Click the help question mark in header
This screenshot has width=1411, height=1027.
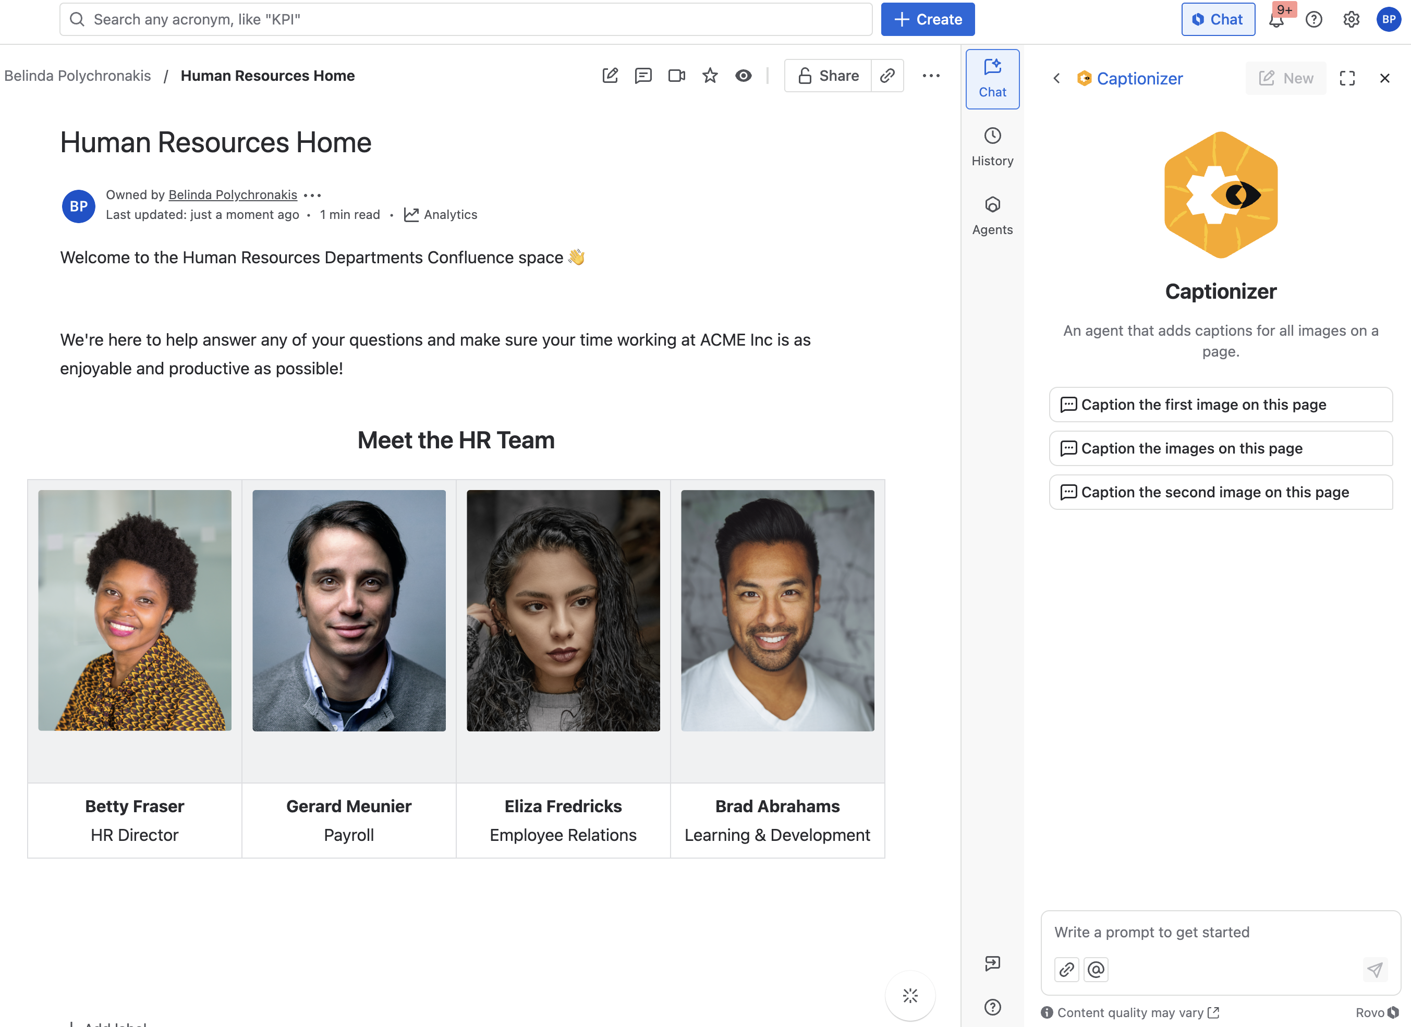click(x=1313, y=20)
